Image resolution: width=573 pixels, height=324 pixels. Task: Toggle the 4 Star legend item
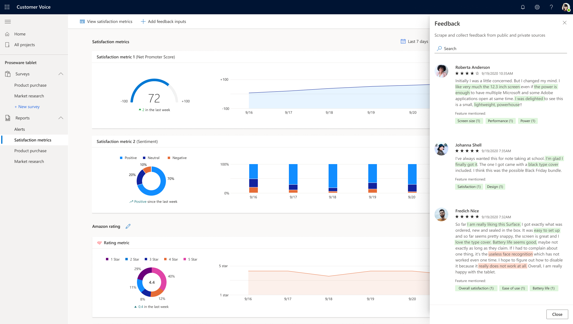click(171, 259)
